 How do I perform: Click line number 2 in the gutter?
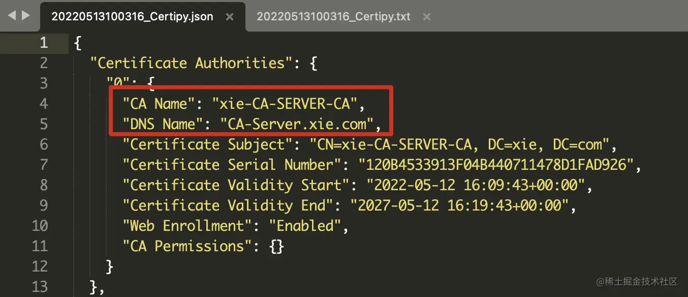coord(44,63)
